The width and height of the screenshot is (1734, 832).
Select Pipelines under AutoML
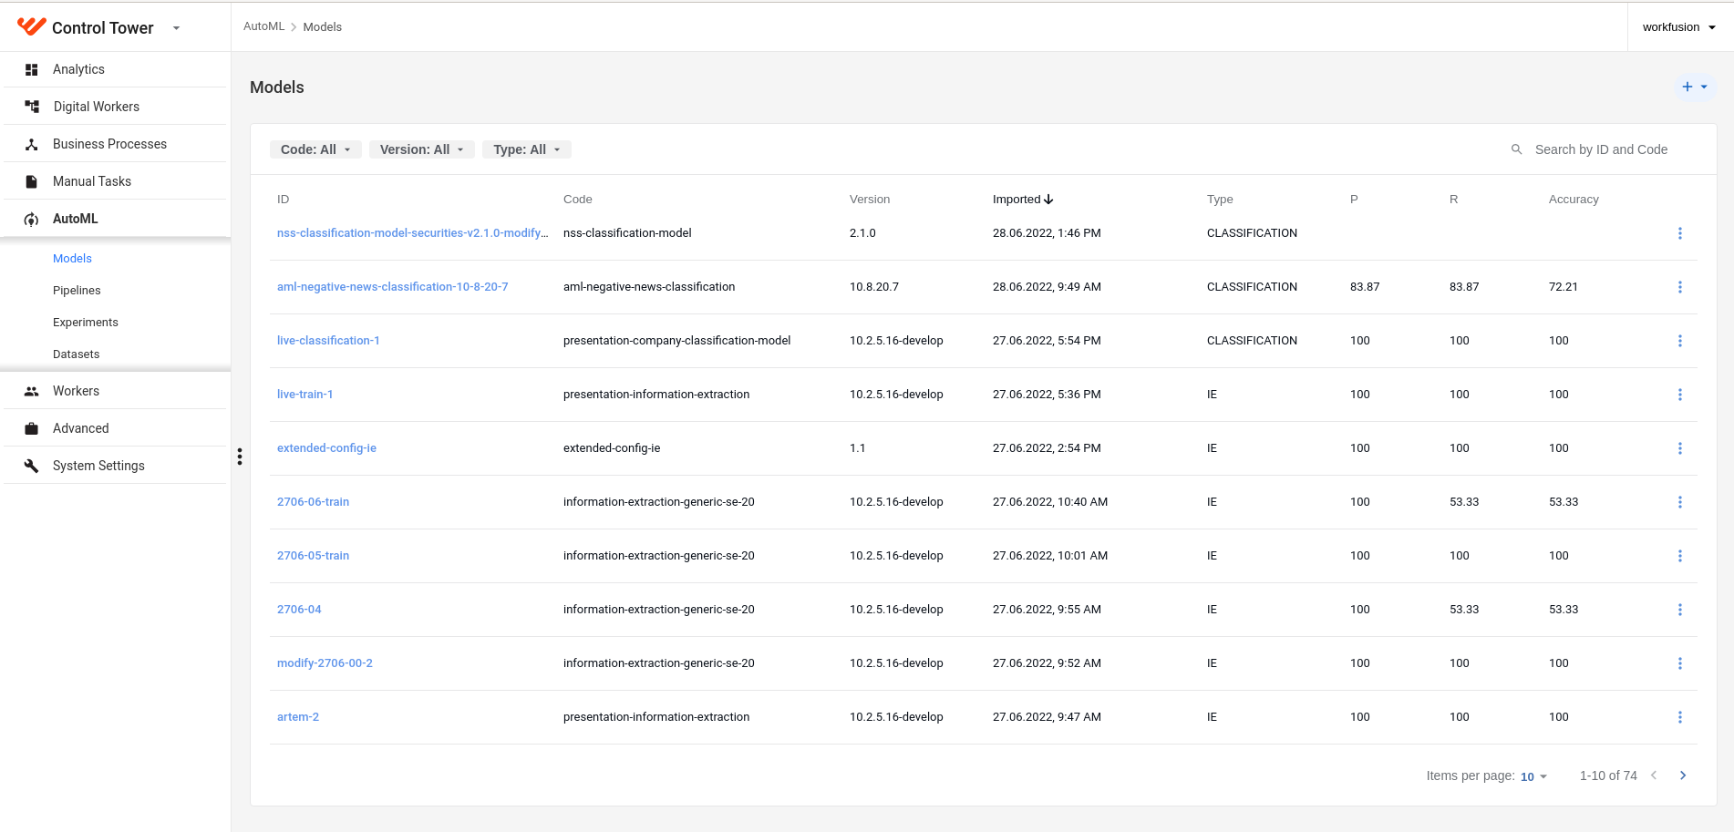[77, 291]
